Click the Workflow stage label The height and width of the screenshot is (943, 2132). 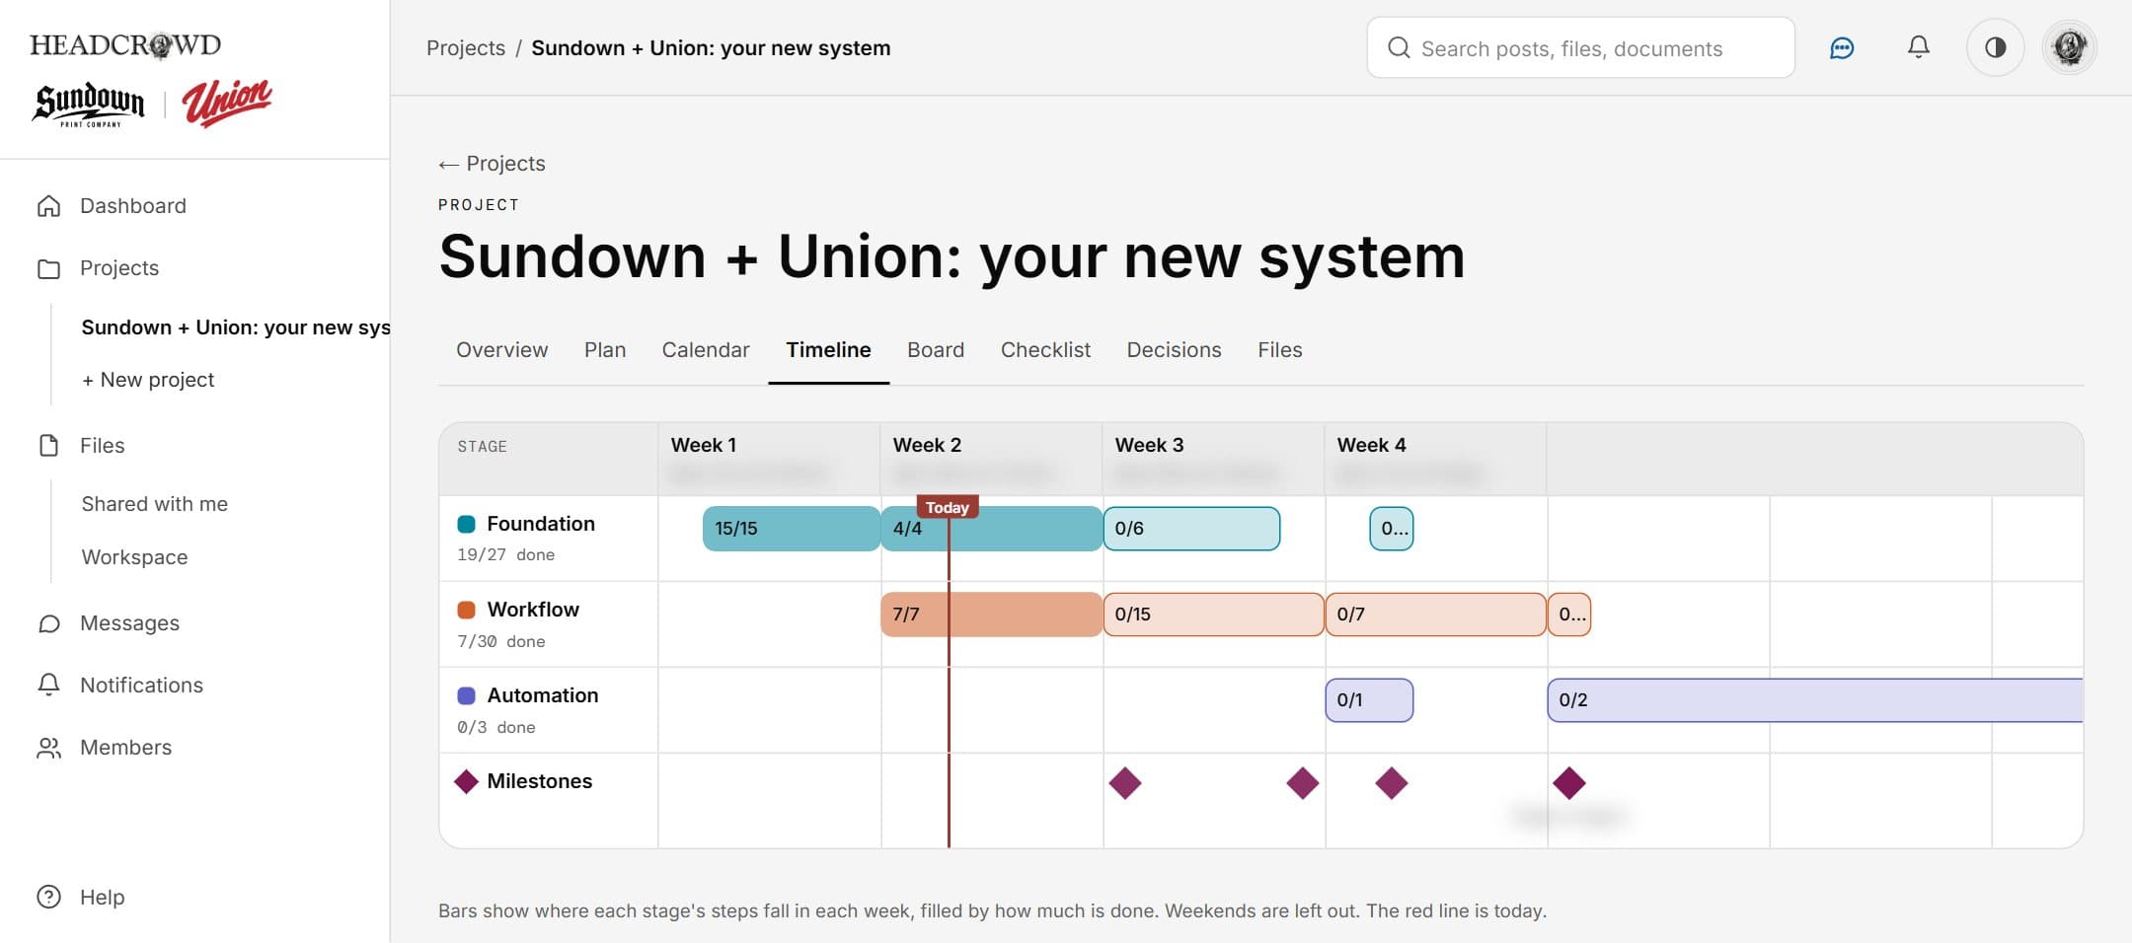[533, 610]
